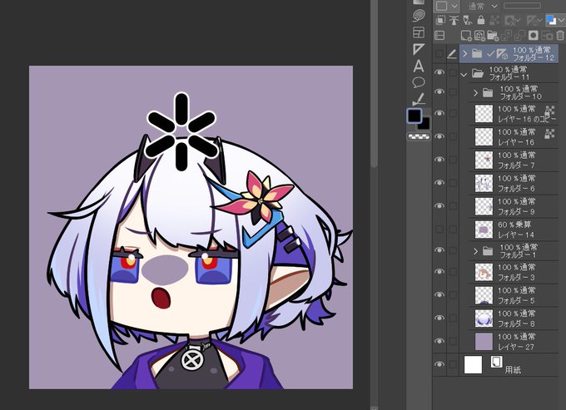Toggle the lock box beside フォルダー 11
The height and width of the screenshot is (410, 566).
click(453, 72)
